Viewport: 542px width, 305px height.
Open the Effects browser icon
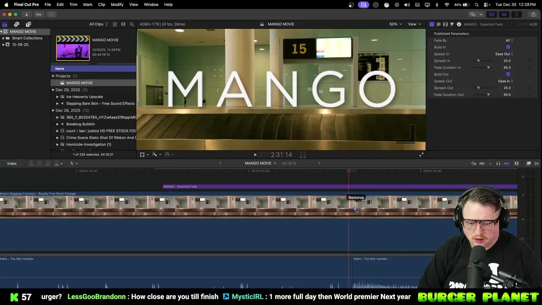click(528, 164)
